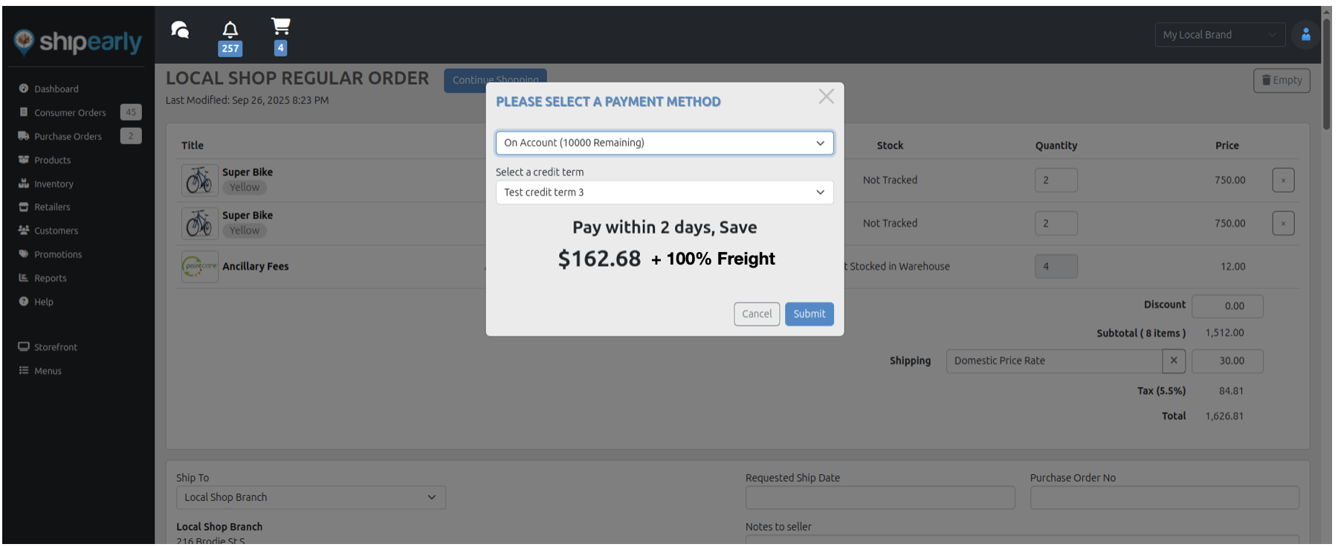Open the chat messages icon
The width and height of the screenshot is (1338, 547).
(x=180, y=30)
